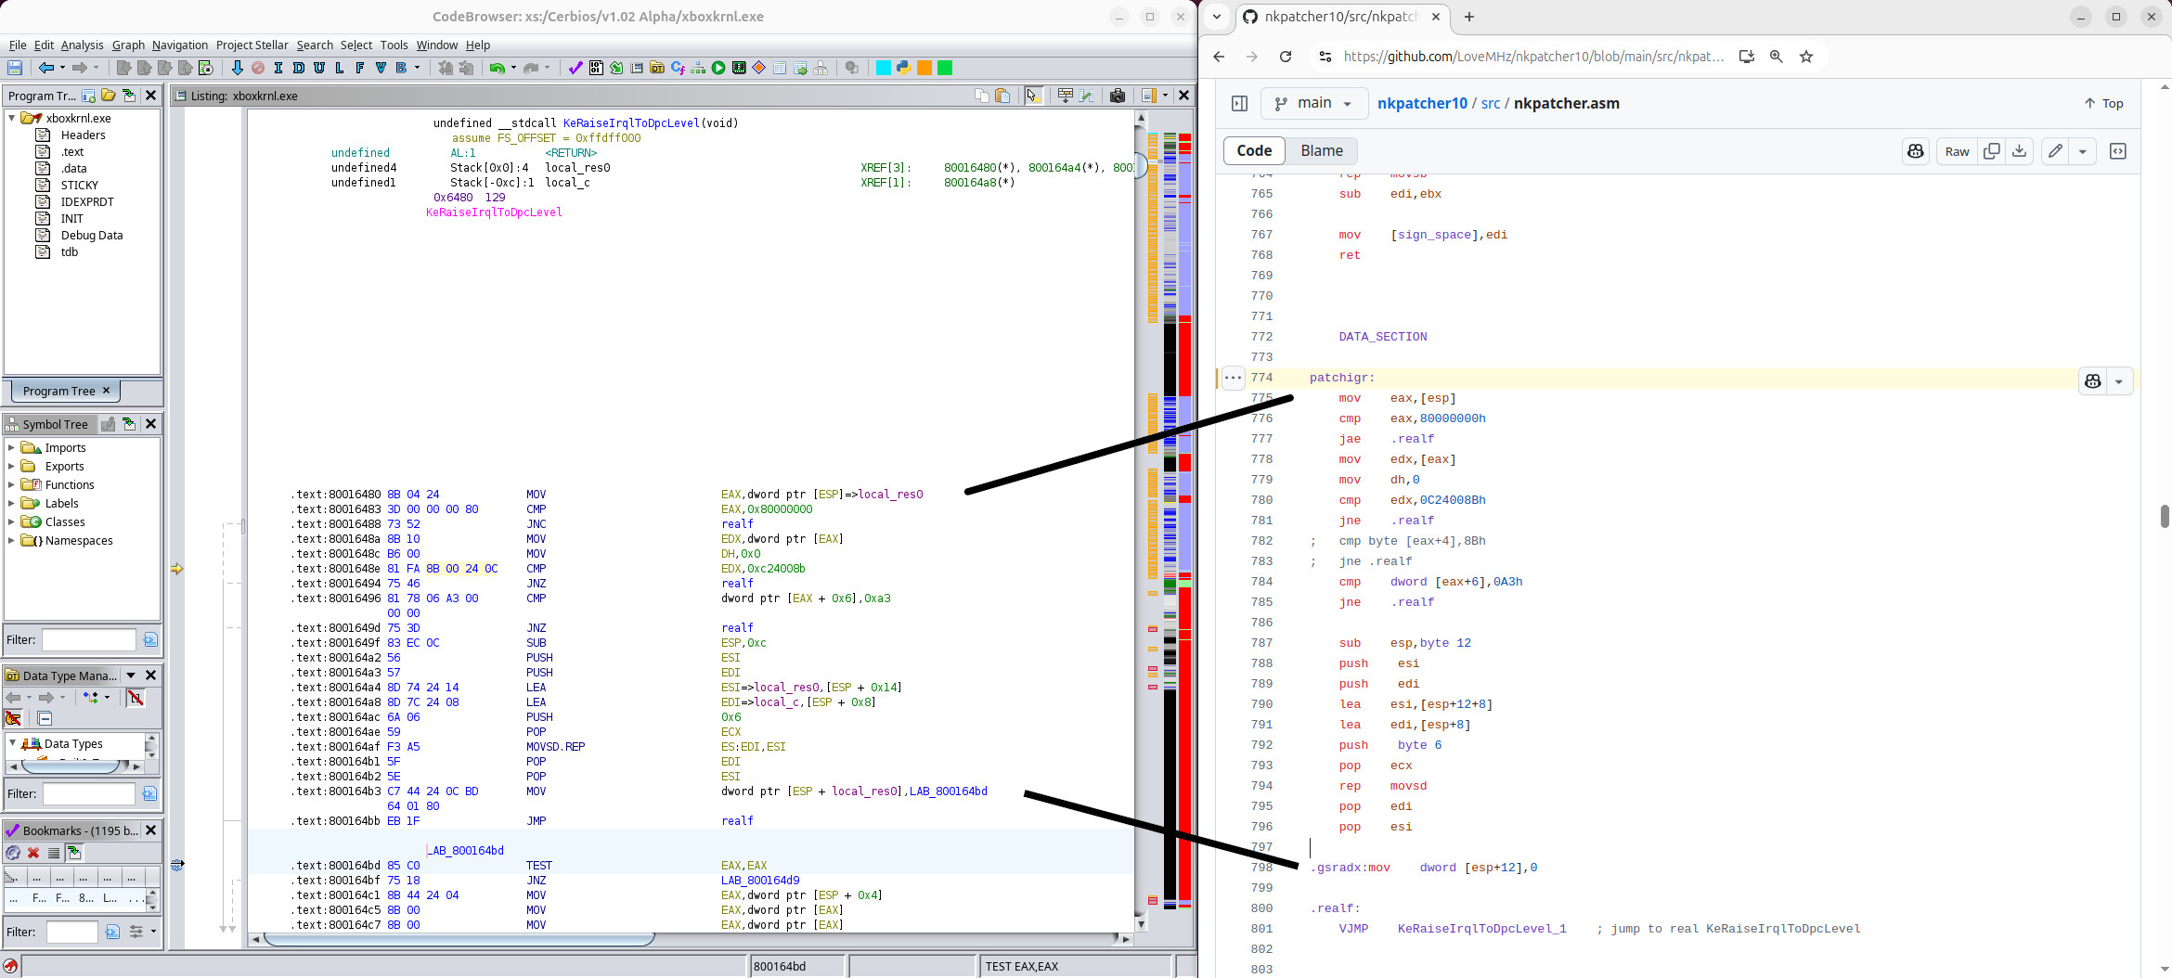The image size is (2172, 978).
Task: Click the Raw button on GitHub
Action: click(1958, 151)
